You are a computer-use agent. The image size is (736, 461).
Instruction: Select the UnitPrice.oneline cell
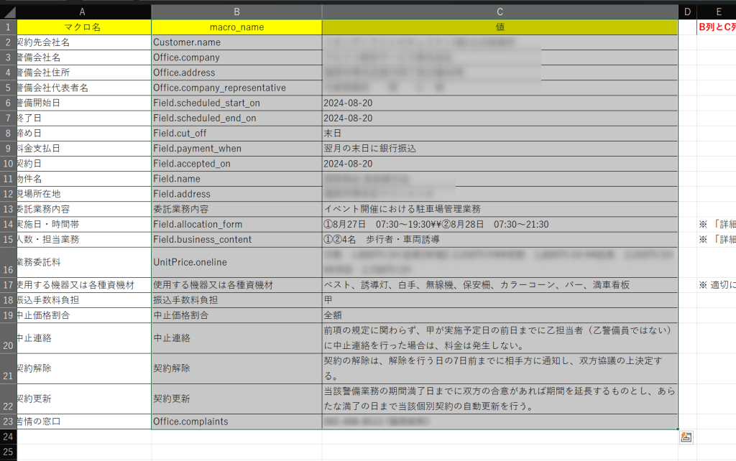236,262
